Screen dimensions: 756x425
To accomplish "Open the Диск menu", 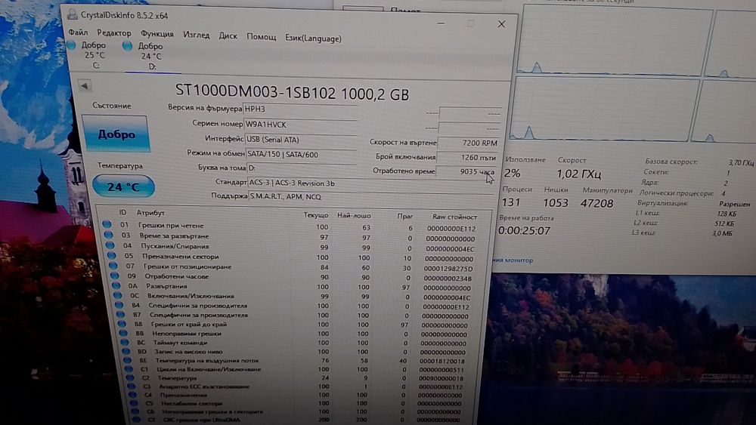I will click(x=228, y=36).
